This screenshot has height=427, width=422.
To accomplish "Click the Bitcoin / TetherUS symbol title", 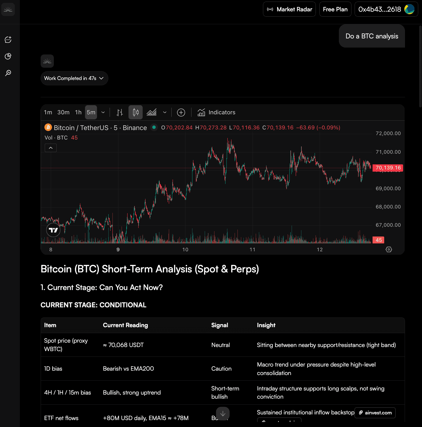I will tap(100, 128).
